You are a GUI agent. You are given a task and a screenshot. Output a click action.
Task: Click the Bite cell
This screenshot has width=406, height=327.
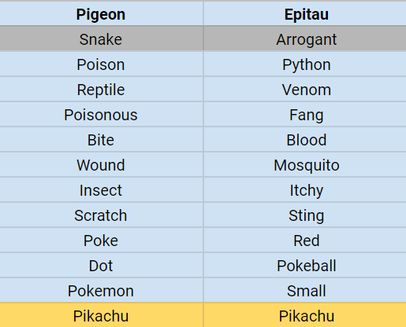tap(101, 140)
